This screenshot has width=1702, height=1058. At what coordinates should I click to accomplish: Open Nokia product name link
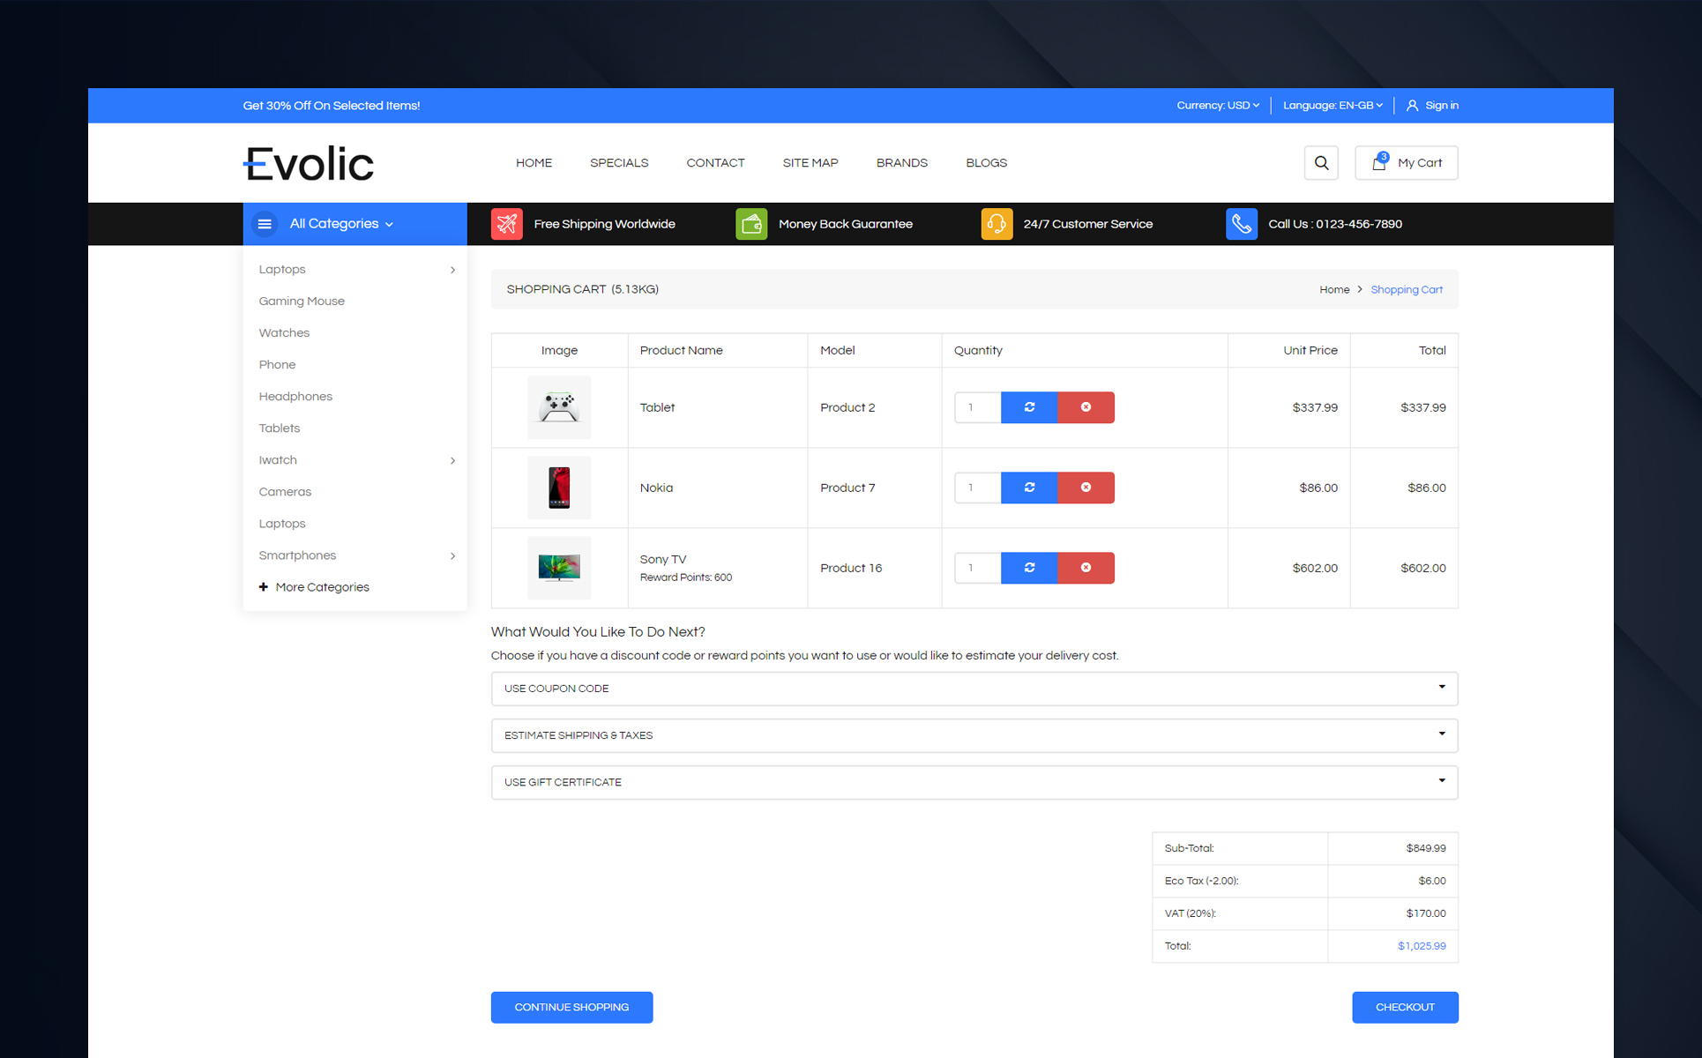[x=656, y=488]
